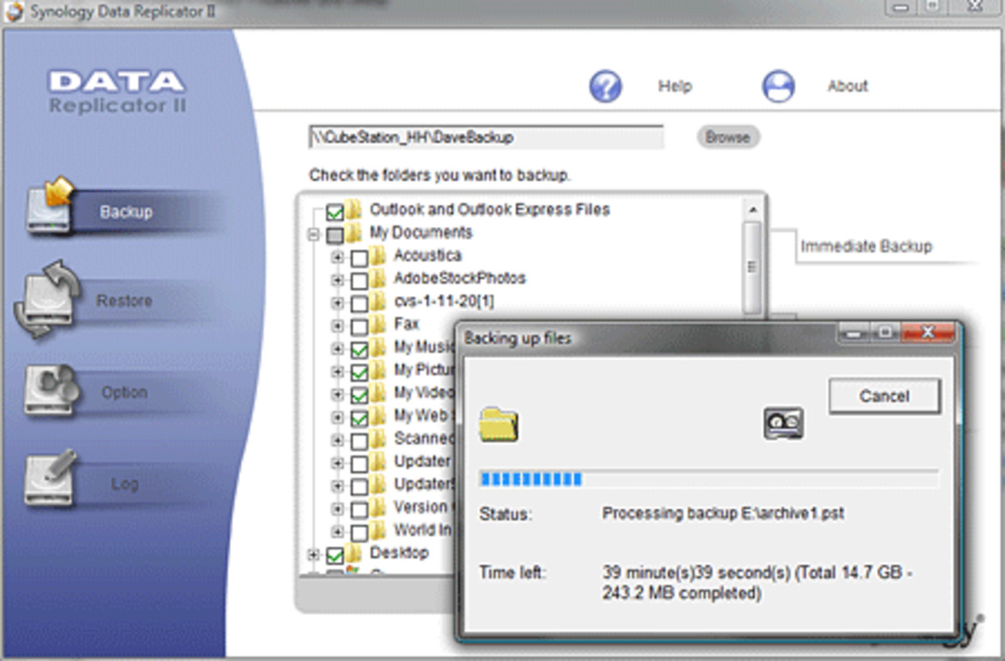The width and height of the screenshot is (1005, 661).
Task: Open the Backup section icon
Action: (49, 205)
